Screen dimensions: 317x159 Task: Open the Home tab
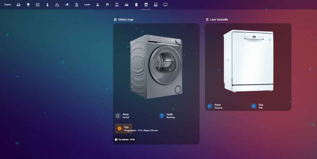[7, 5]
